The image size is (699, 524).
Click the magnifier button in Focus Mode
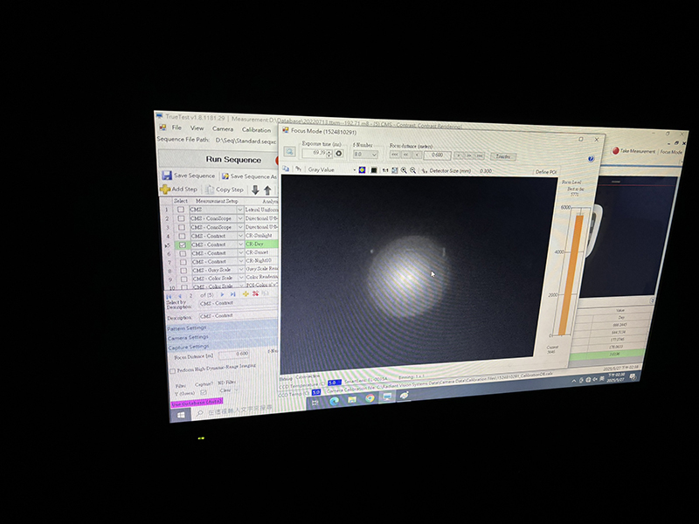289,151
